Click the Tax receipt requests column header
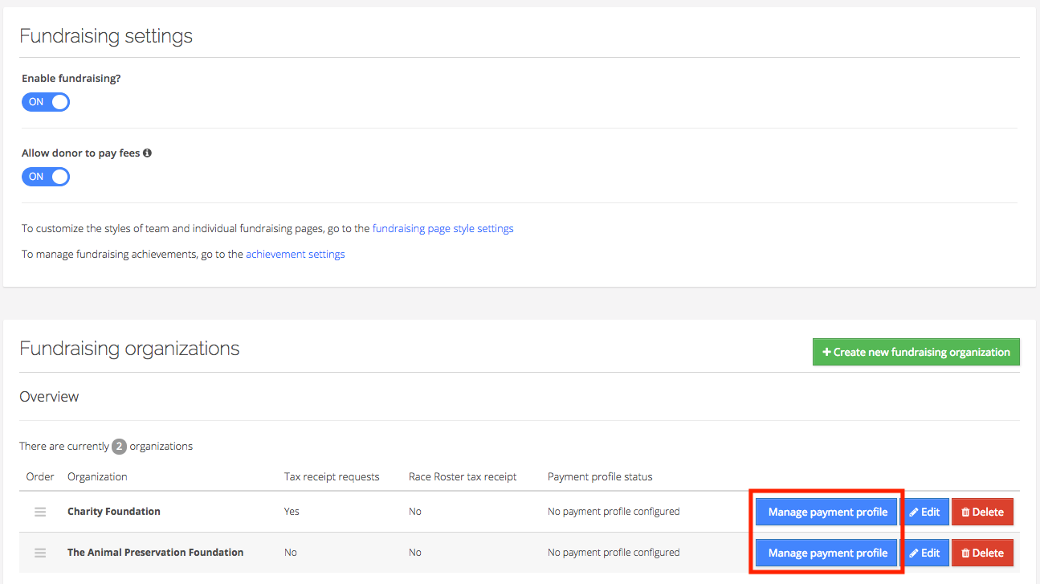This screenshot has width=1040, height=584. click(x=332, y=476)
